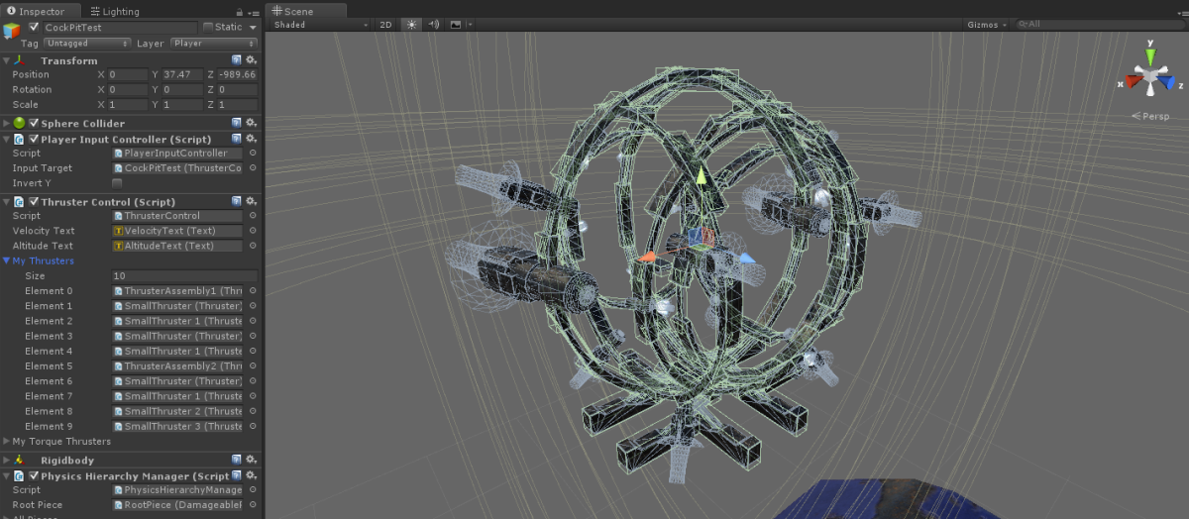This screenshot has height=519, width=1189.
Task: Open Rigidbody component gear menu
Action: (x=251, y=460)
